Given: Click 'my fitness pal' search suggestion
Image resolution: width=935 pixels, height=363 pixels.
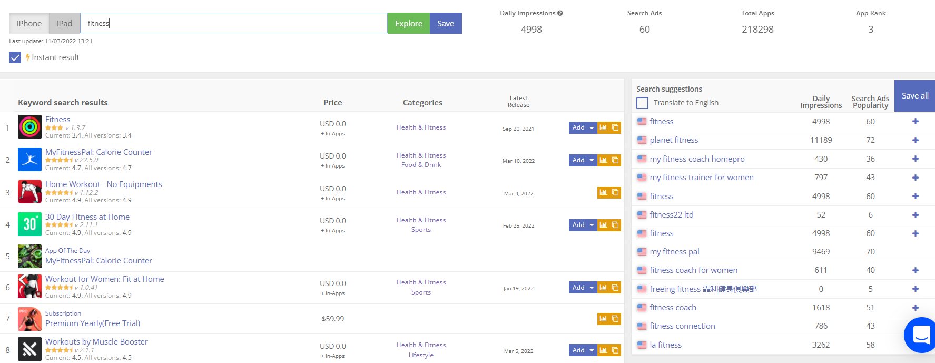Looking at the screenshot, I should 674,252.
